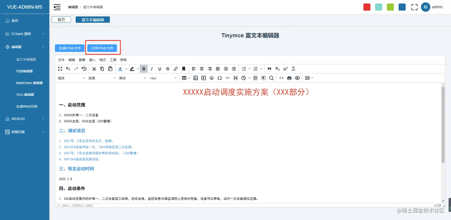Decrease indent icon

point(226,69)
